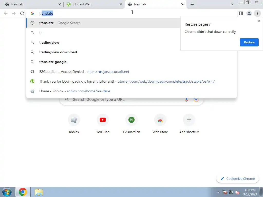Click the Add shortcut tile
263x197 pixels.
coord(189,124)
